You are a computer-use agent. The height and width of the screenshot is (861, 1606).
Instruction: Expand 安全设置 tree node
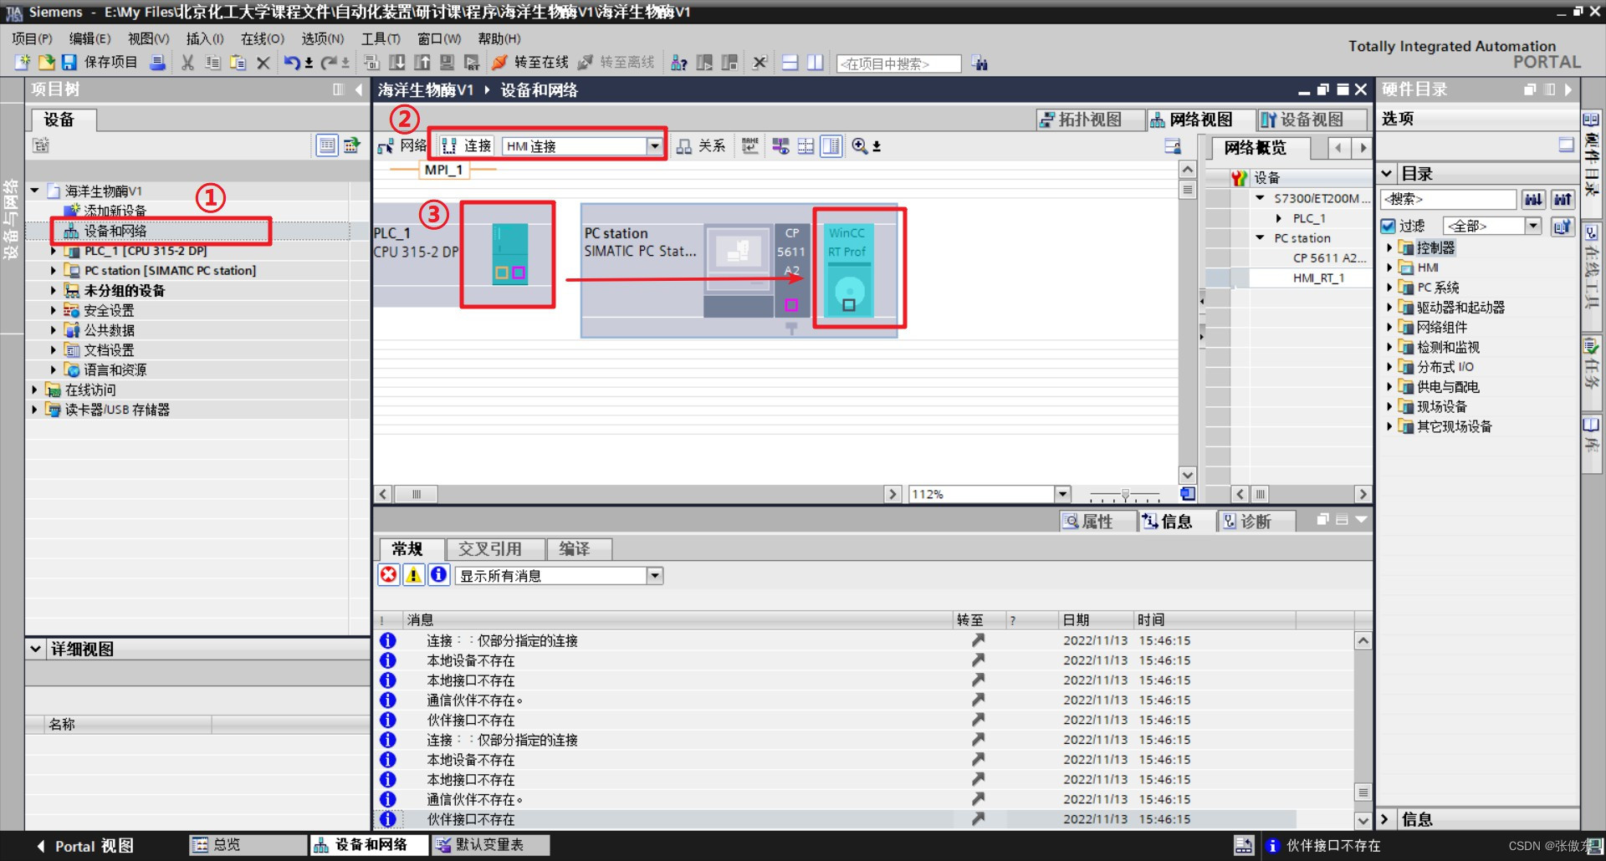click(x=54, y=311)
